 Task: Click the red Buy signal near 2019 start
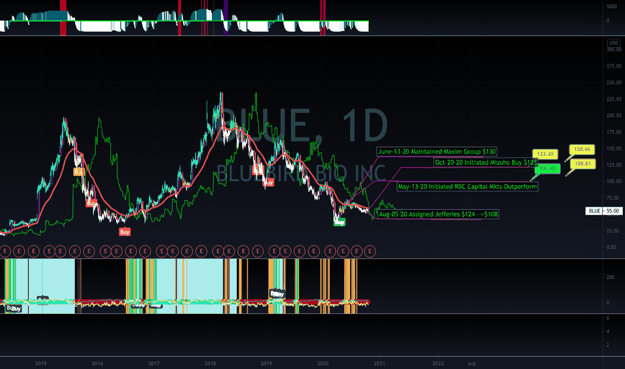tap(268, 182)
